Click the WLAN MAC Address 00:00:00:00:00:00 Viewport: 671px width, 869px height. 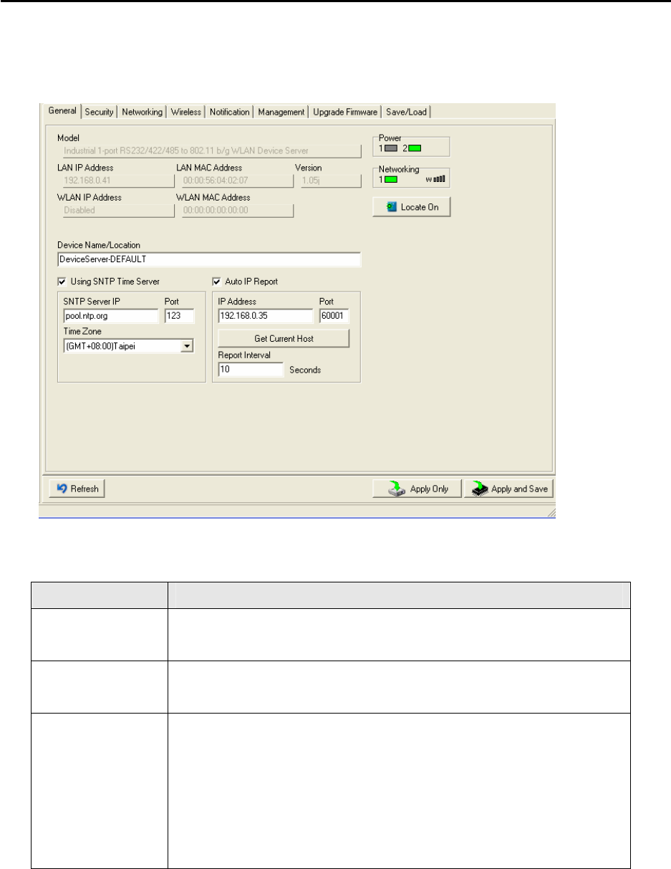(238, 211)
